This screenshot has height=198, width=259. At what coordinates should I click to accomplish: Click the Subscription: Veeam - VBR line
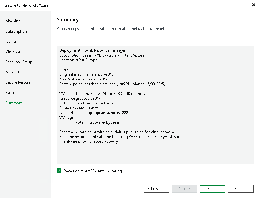click(x=102, y=55)
